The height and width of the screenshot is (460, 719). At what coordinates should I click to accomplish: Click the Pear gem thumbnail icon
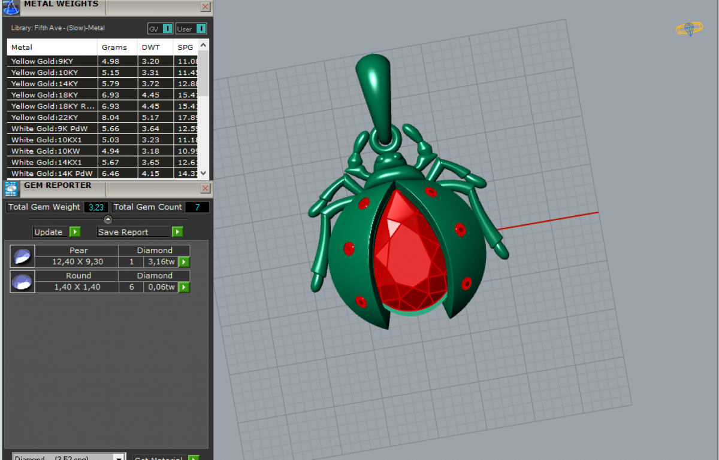[22, 257]
